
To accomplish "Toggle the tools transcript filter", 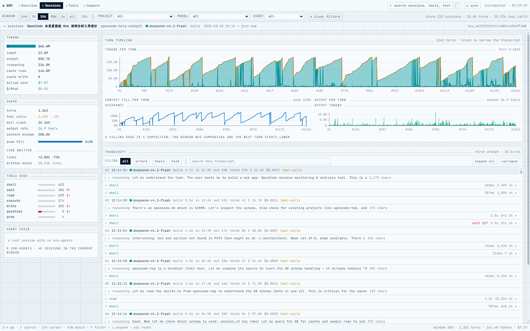I will pos(159,161).
